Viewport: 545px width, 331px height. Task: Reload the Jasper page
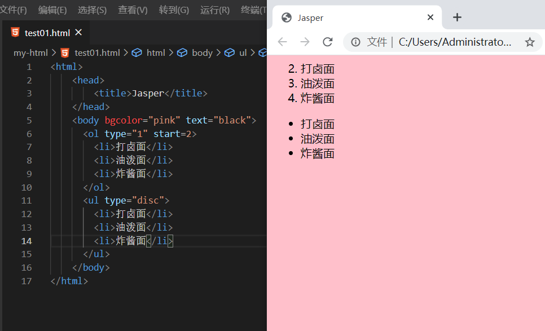tap(327, 42)
